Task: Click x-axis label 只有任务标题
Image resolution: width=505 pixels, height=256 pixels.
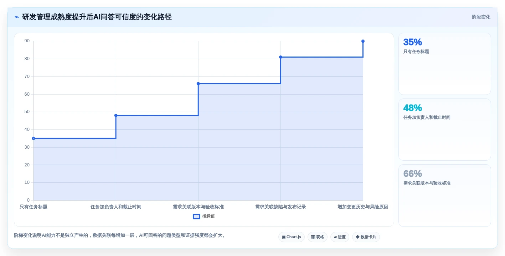Action: (34, 207)
